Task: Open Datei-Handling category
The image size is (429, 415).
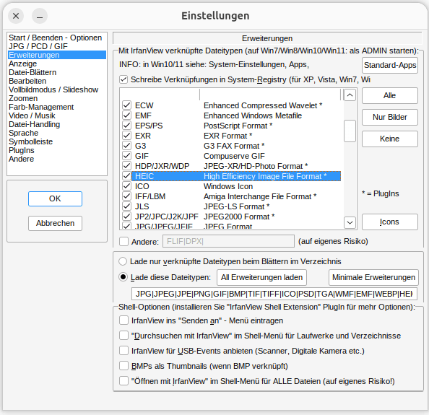Action: pos(34,124)
